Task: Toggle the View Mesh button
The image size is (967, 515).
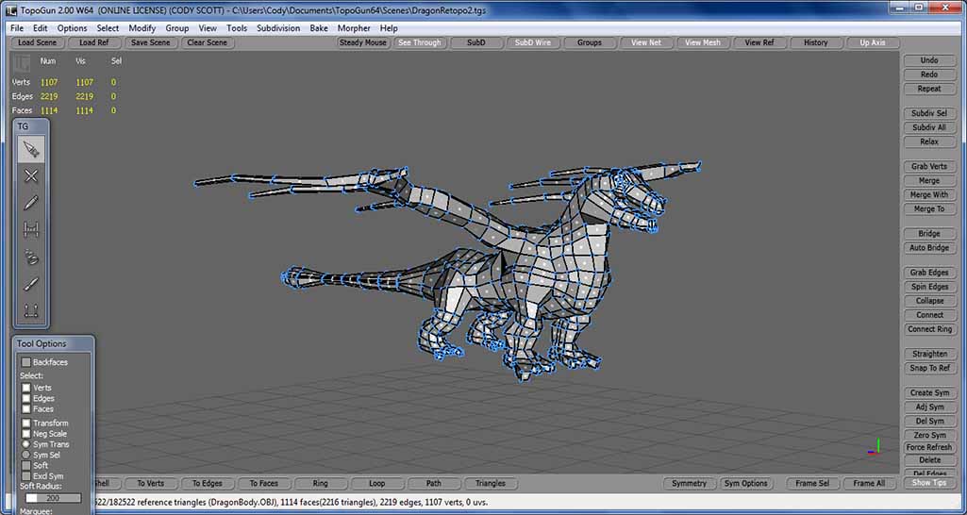Action: 703,42
